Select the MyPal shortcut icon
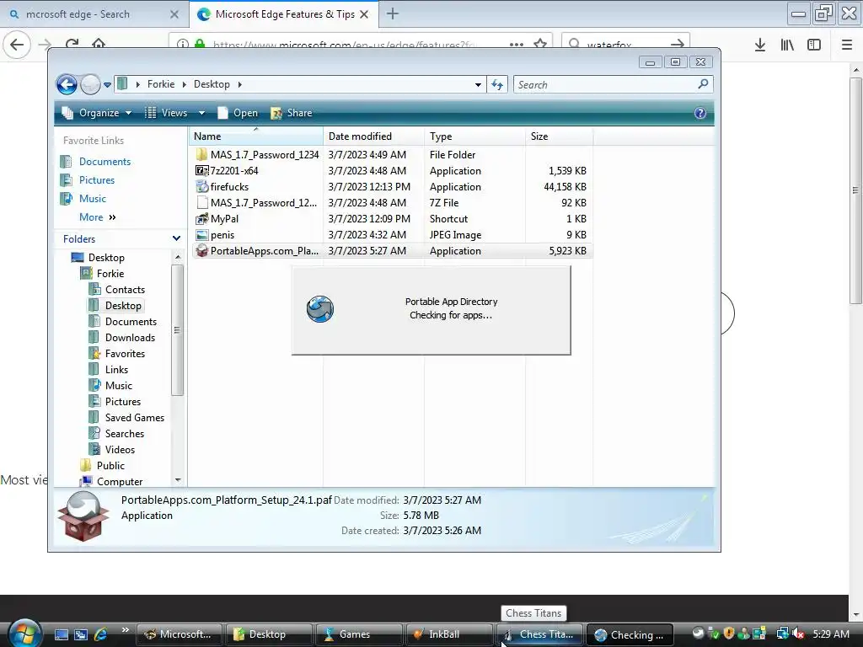The height and width of the screenshot is (647, 863). point(202,218)
